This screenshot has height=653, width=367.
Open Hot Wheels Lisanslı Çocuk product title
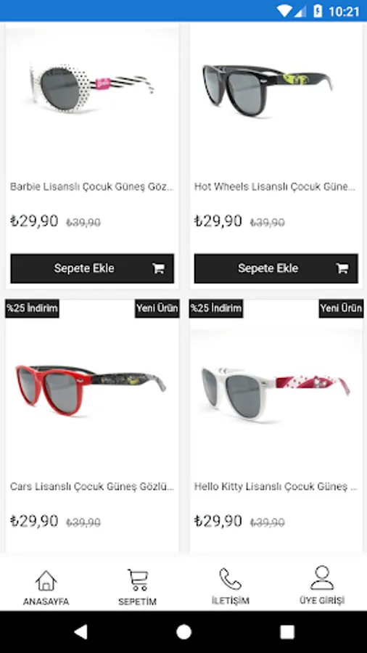click(x=276, y=186)
